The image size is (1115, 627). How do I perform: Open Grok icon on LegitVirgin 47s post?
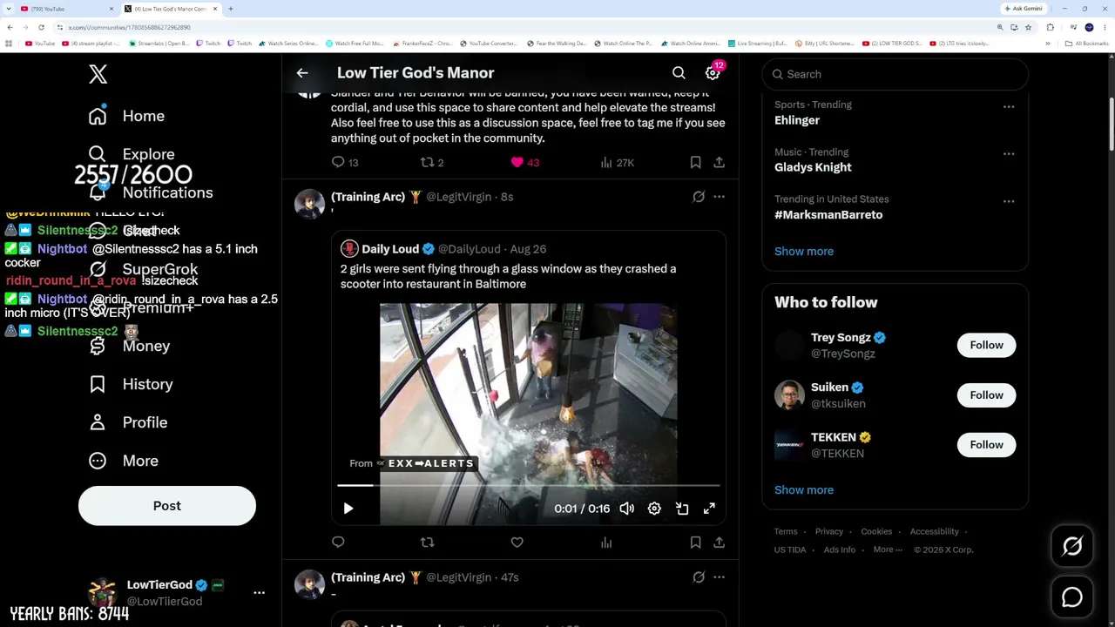[x=699, y=577]
